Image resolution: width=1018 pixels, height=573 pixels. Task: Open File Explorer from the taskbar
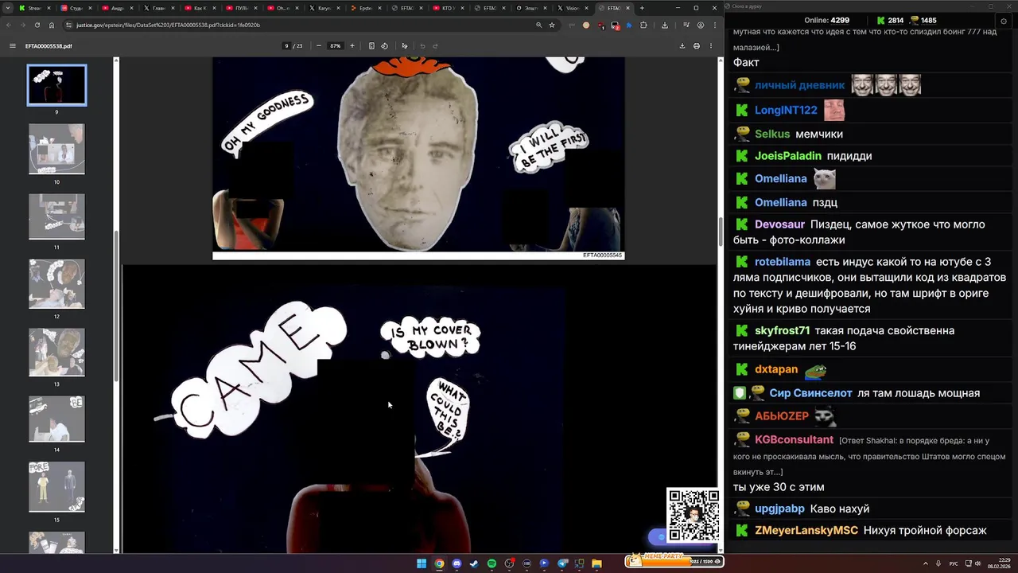coord(596,563)
